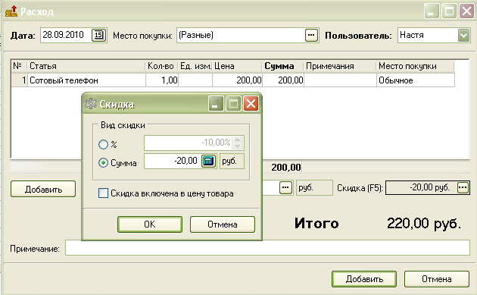Click the Сумма column header

(283, 66)
